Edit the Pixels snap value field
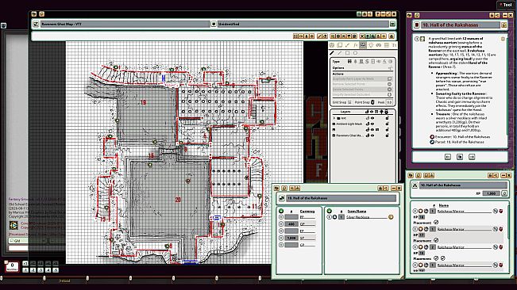 [389, 102]
